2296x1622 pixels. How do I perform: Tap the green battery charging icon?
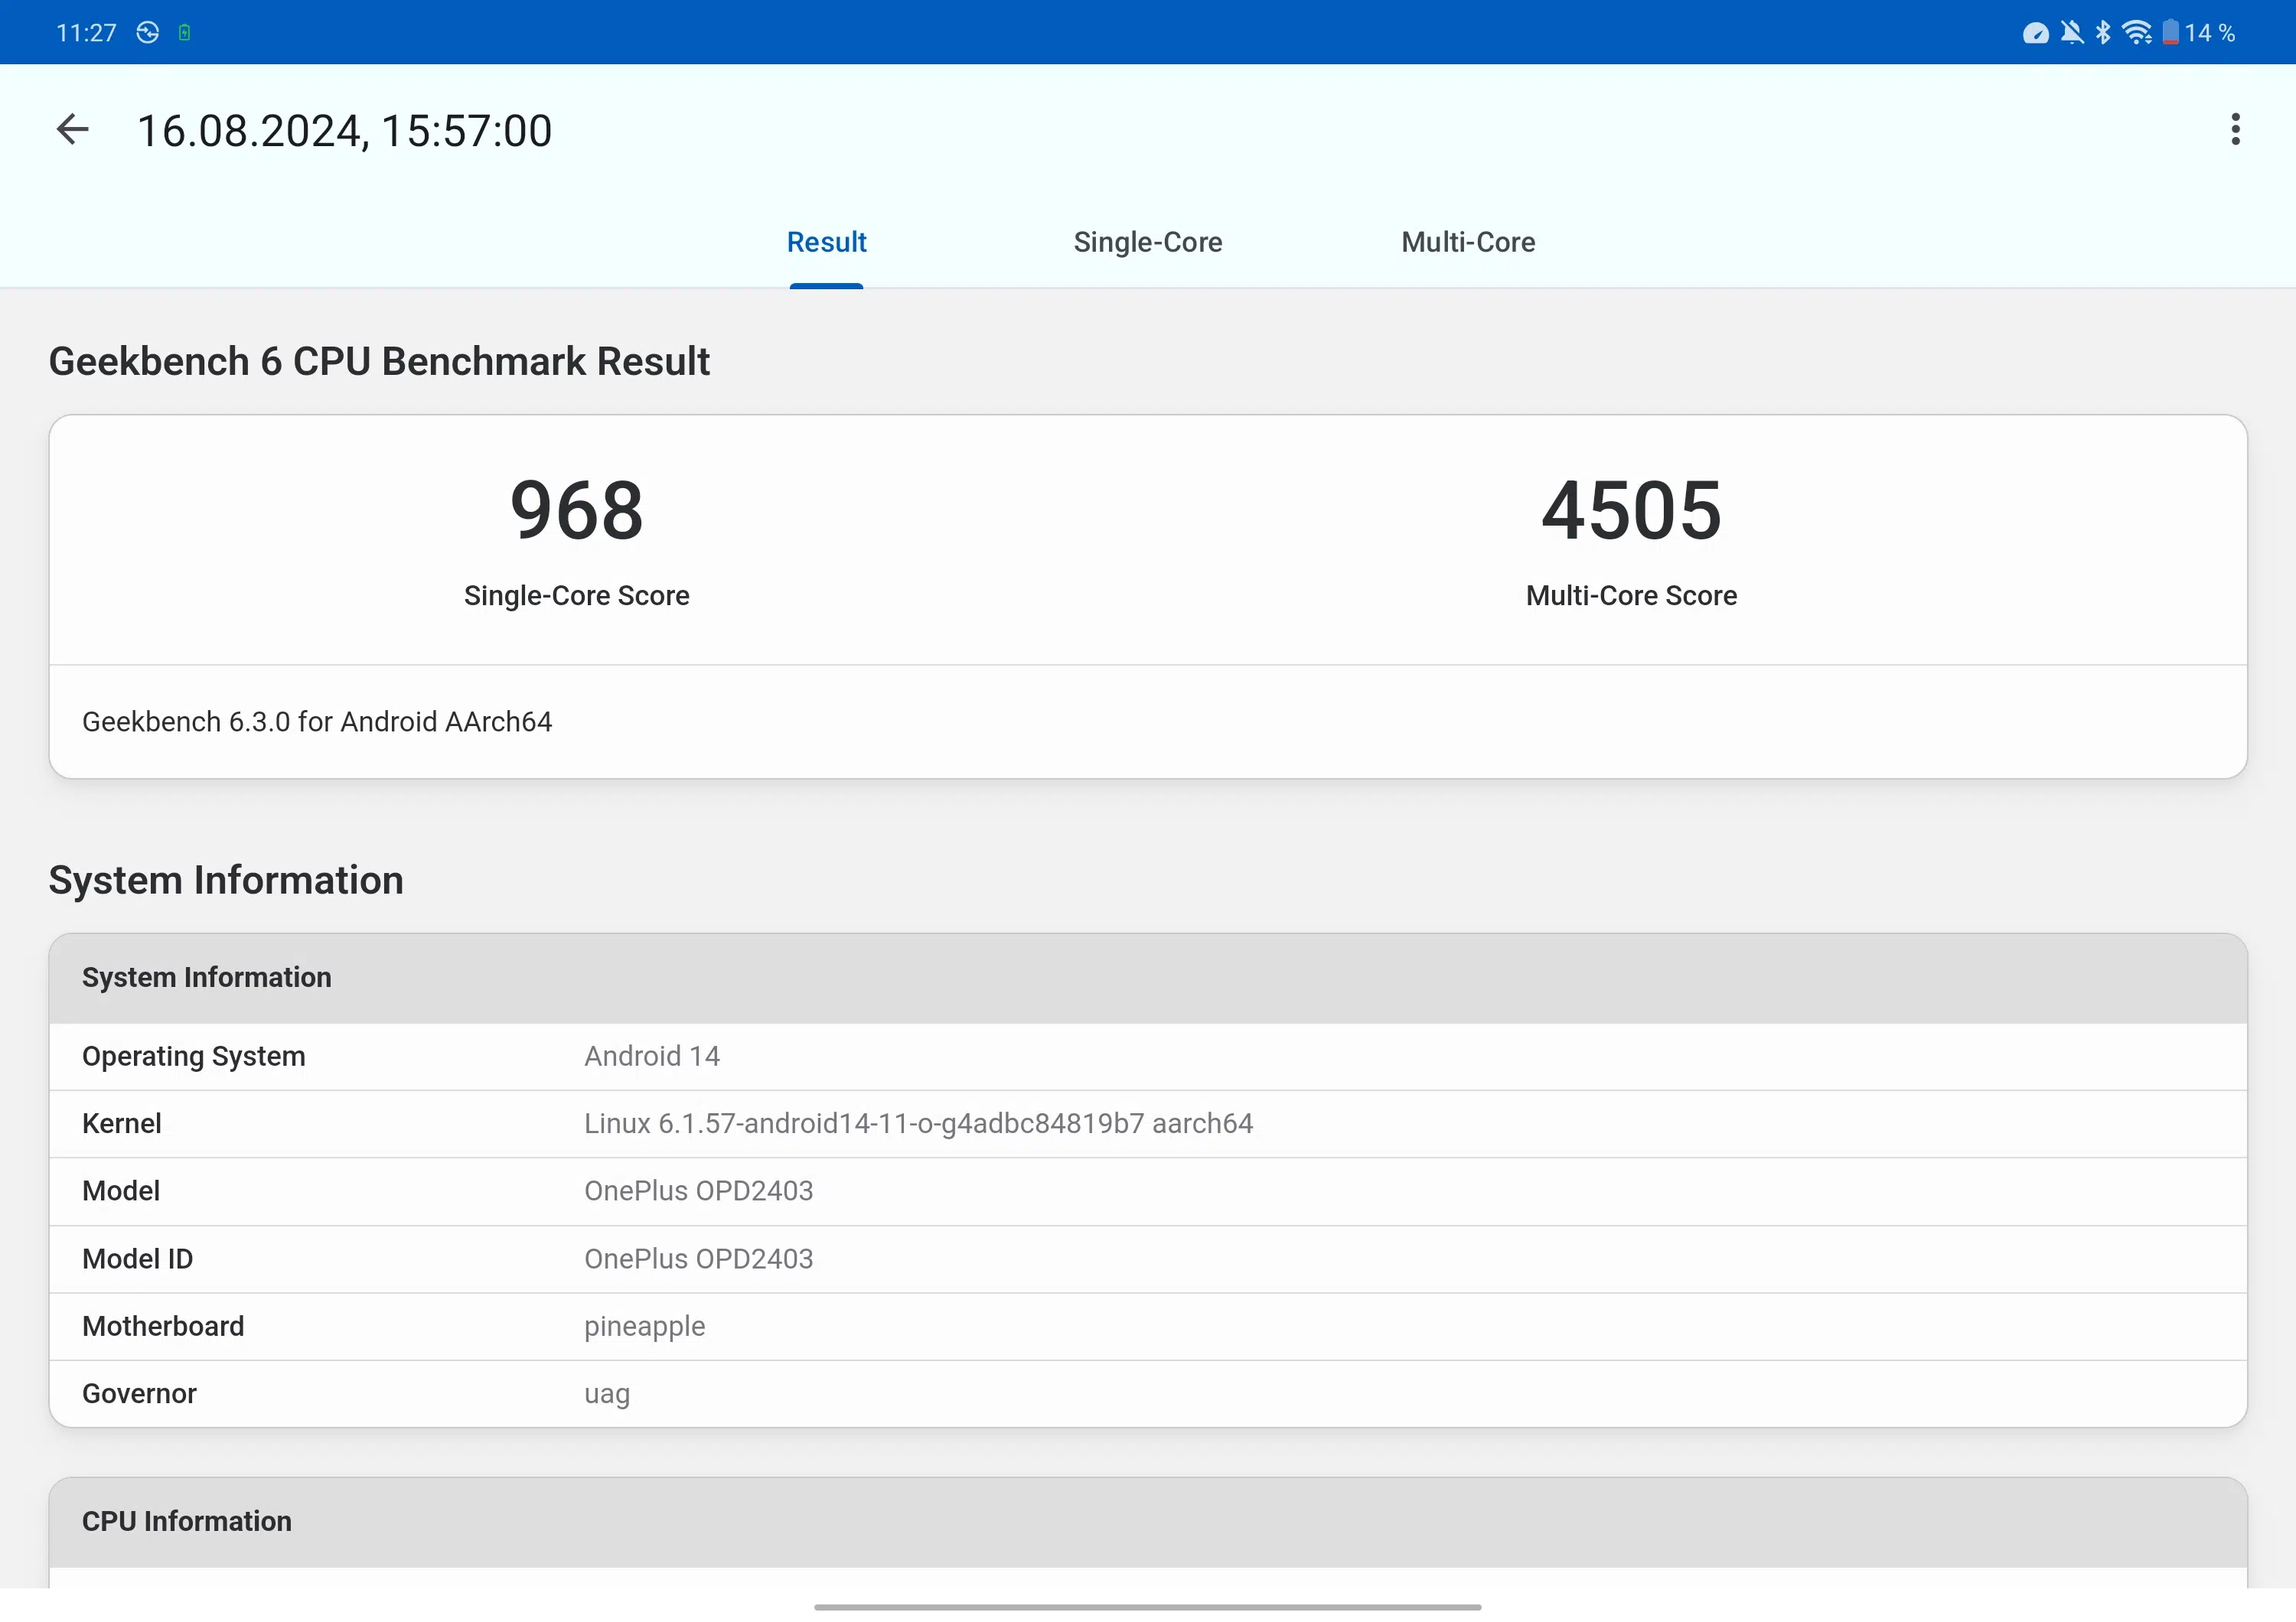184,33
